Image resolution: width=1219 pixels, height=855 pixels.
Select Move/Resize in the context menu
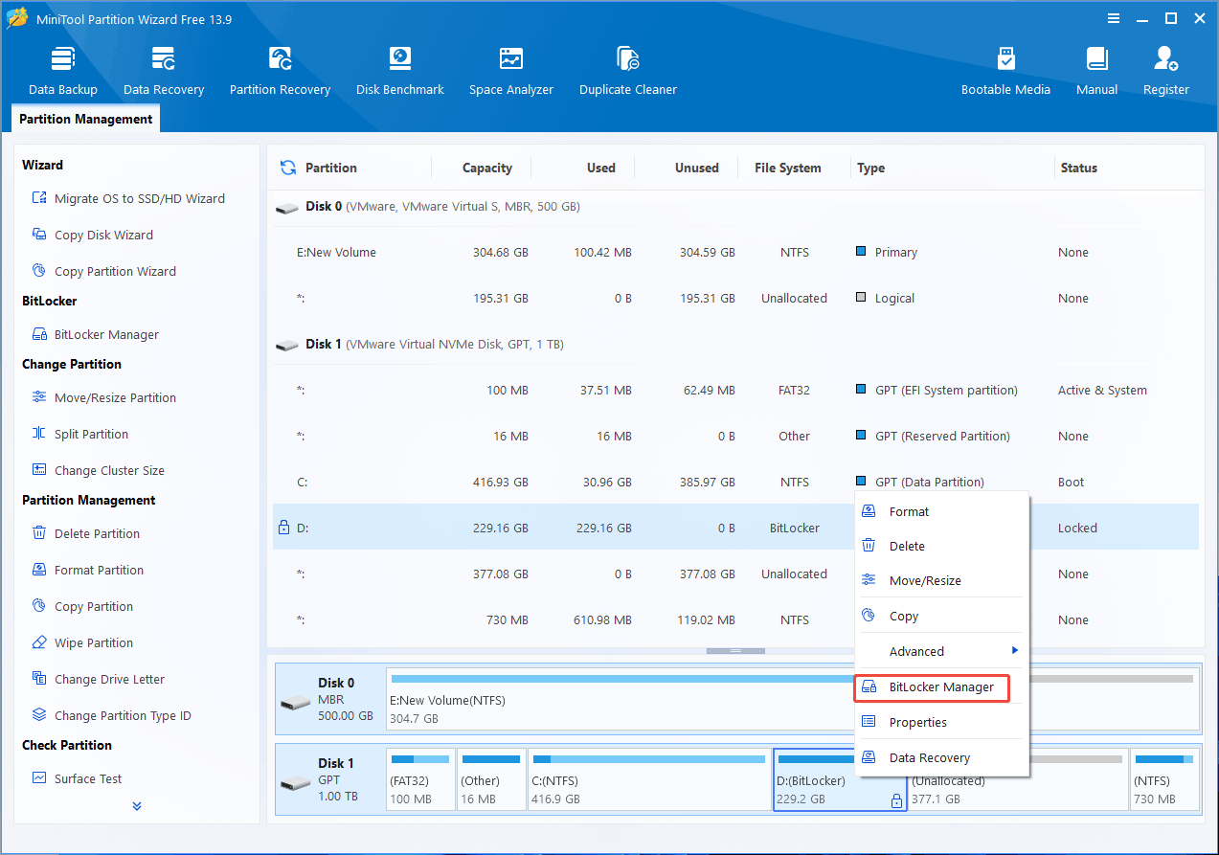coord(941,580)
